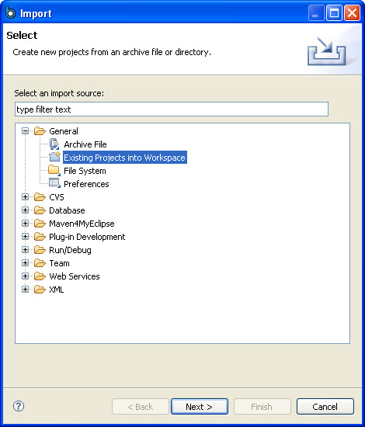Expand the XML category
Viewport: 365px width, 427px height.
25,290
